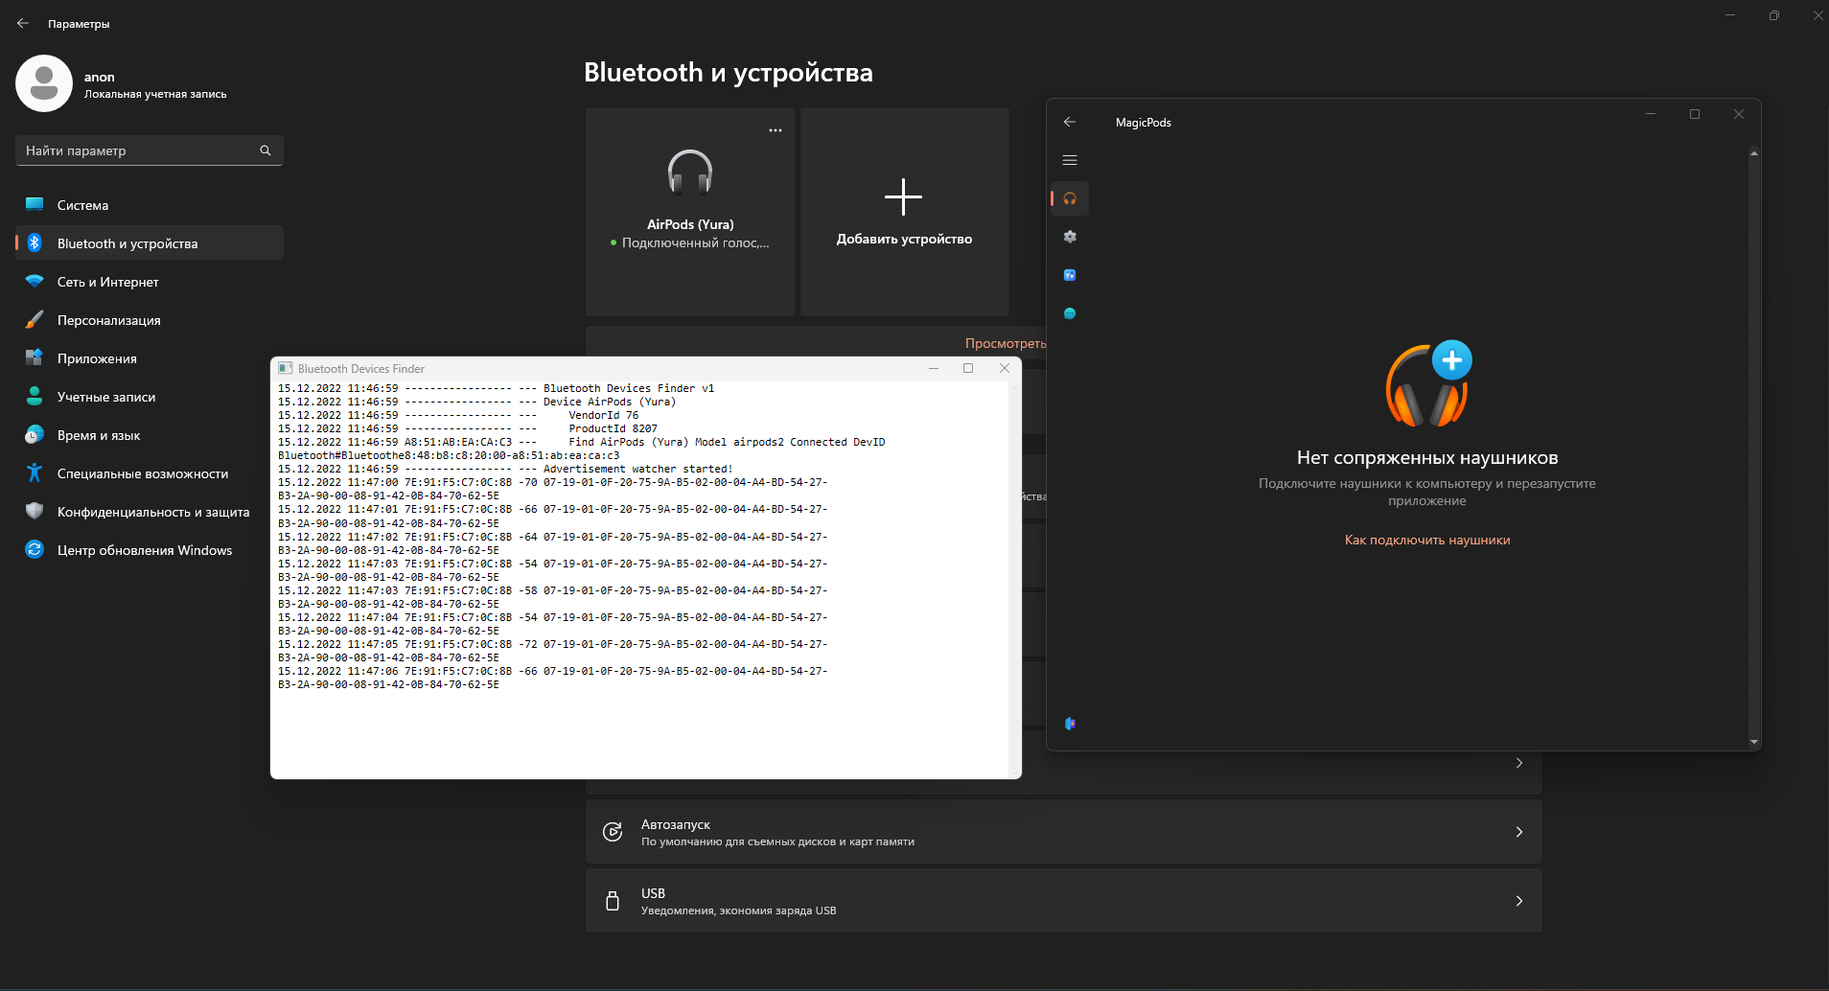Open the three-dots menu on AirPods card
This screenshot has height=991, width=1829.
click(x=775, y=129)
